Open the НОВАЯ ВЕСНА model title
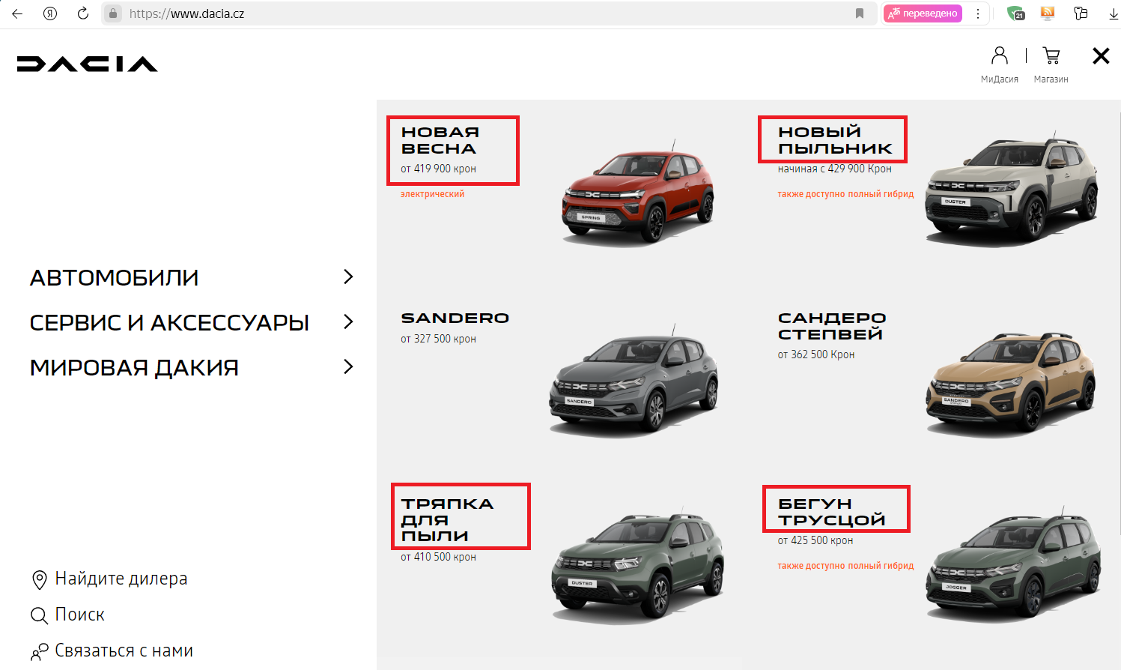Viewport: 1121px width, 670px height. (440, 140)
